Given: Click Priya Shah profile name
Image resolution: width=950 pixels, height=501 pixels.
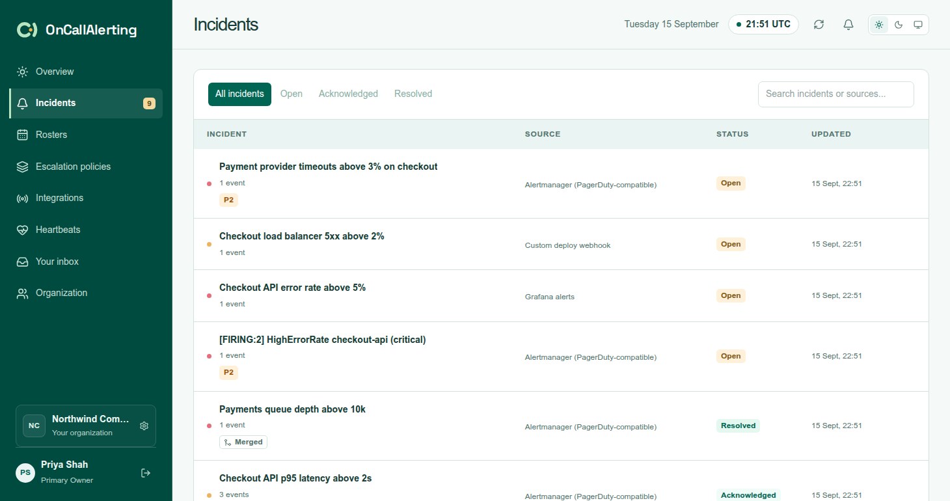Looking at the screenshot, I should click(x=64, y=465).
